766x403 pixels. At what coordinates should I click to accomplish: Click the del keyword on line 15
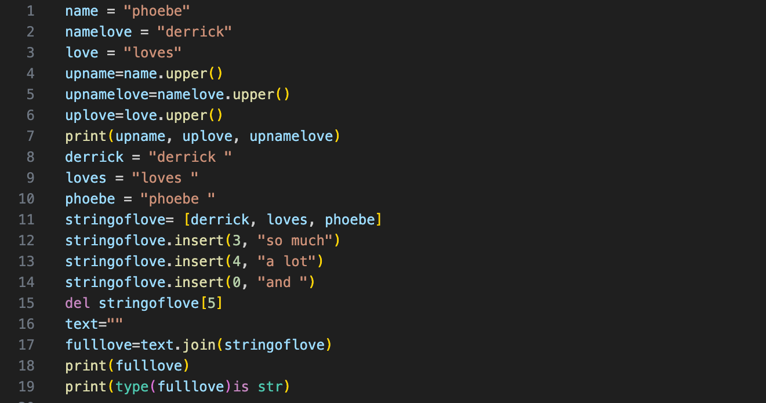pyautogui.click(x=77, y=303)
